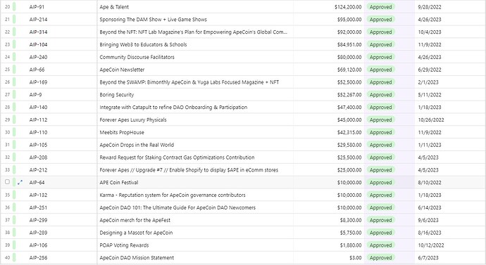Click 'ApeCoin DAO Mission Statement' title

click(x=137, y=257)
